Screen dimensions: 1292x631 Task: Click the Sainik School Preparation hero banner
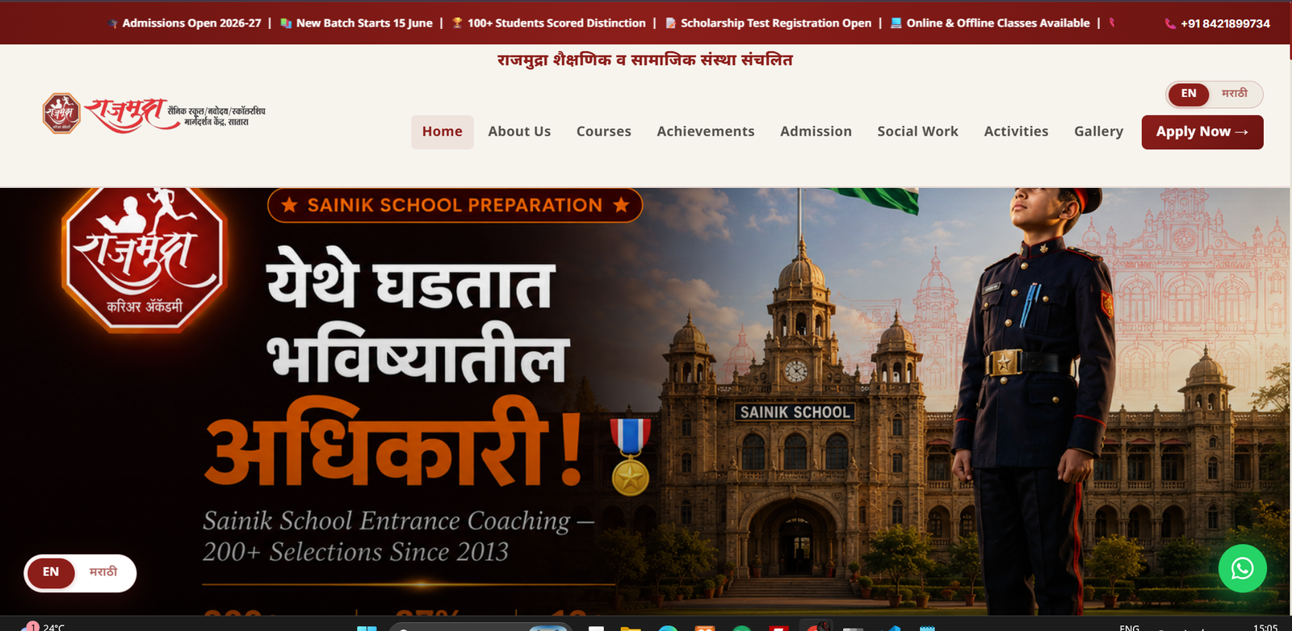pos(455,205)
